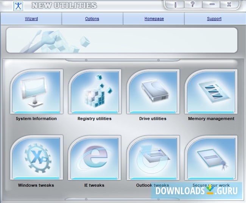The height and width of the screenshot is (203, 246).
Task: Open the Secure your work certificate icon
Action: coord(211,158)
